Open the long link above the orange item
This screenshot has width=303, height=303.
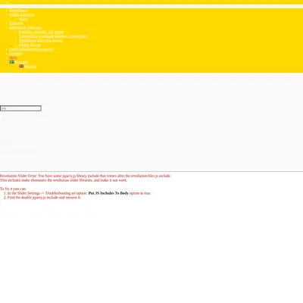32,49
